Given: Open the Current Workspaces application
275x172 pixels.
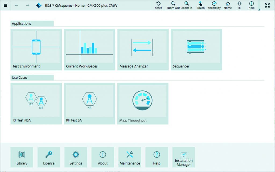Looking at the screenshot, I should 89,49.
